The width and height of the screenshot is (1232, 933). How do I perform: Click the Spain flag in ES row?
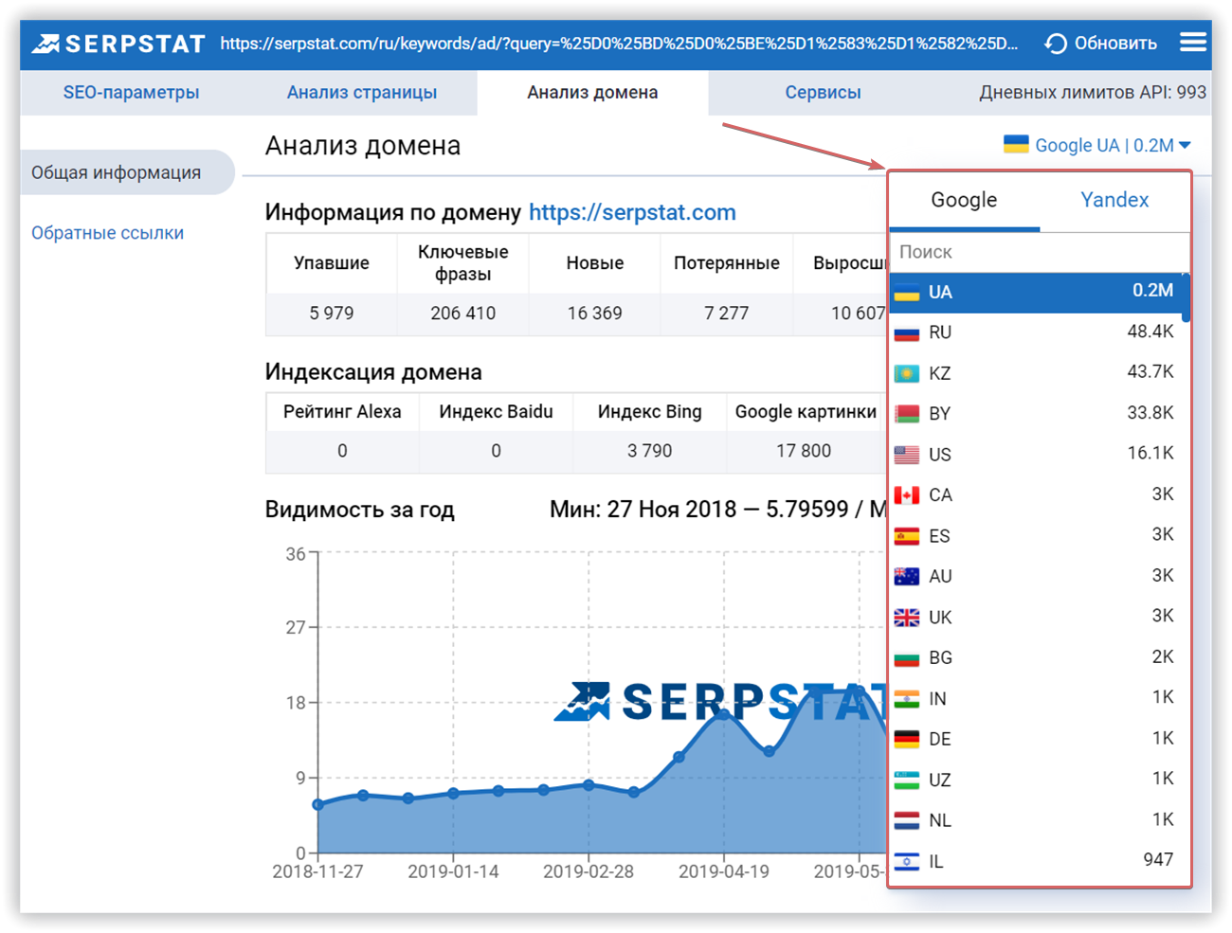(x=907, y=536)
